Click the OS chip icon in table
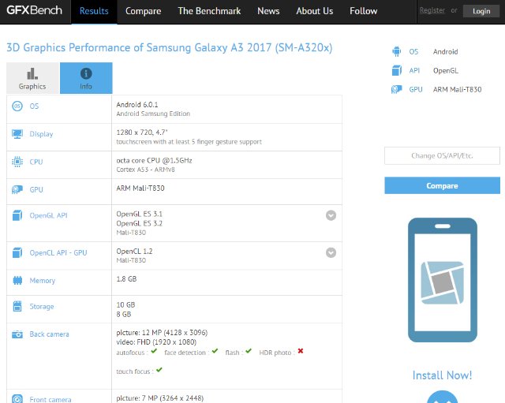Viewport: 505px width, 403px height. tap(17, 106)
